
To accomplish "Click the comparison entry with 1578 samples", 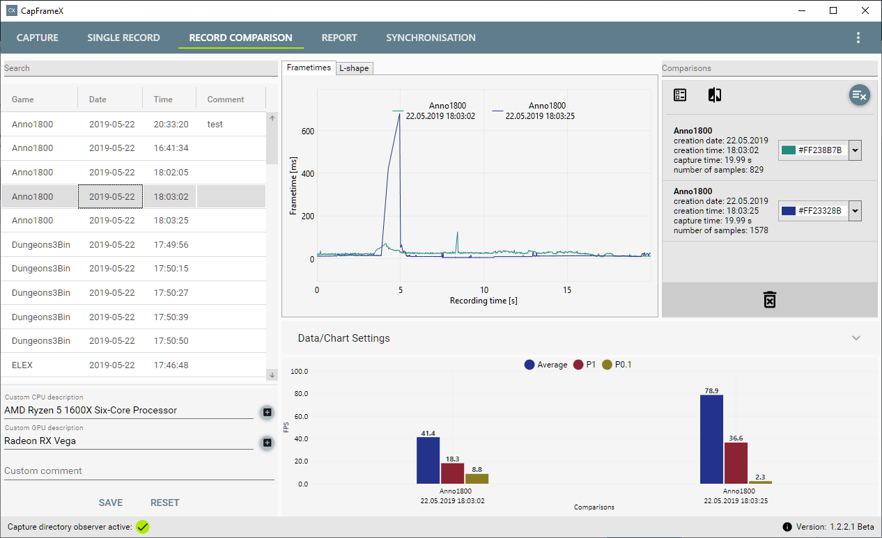I will click(x=769, y=211).
